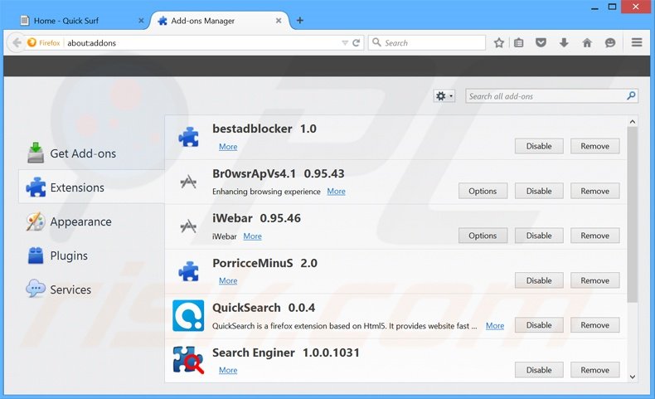Expand More details for bestadblocker
The width and height of the screenshot is (655, 399).
pos(228,147)
